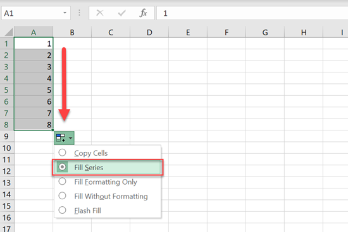Viewport: 348px width, 232px height.
Task: Select column G header
Action: point(265,32)
